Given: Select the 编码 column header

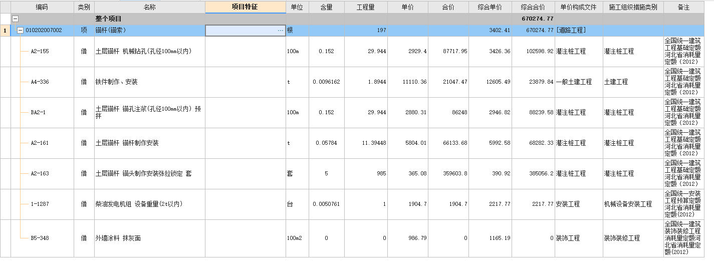Looking at the screenshot, I should pyautogui.click(x=42, y=8).
